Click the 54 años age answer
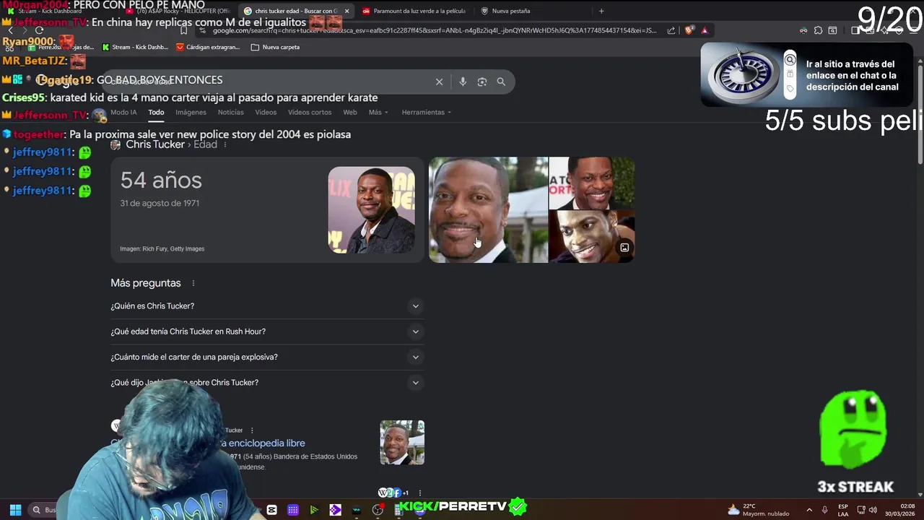Image resolution: width=924 pixels, height=520 pixels. 161,181
